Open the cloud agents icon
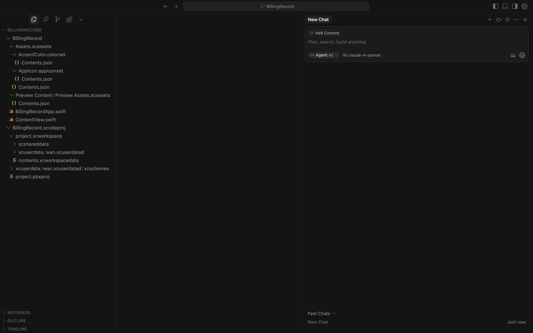Screen dimensions: 533x333 point(498,20)
